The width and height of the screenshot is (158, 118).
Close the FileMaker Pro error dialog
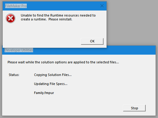pyautogui.click(x=102, y=6)
